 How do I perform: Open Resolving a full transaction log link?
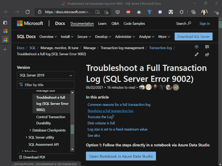111,111
